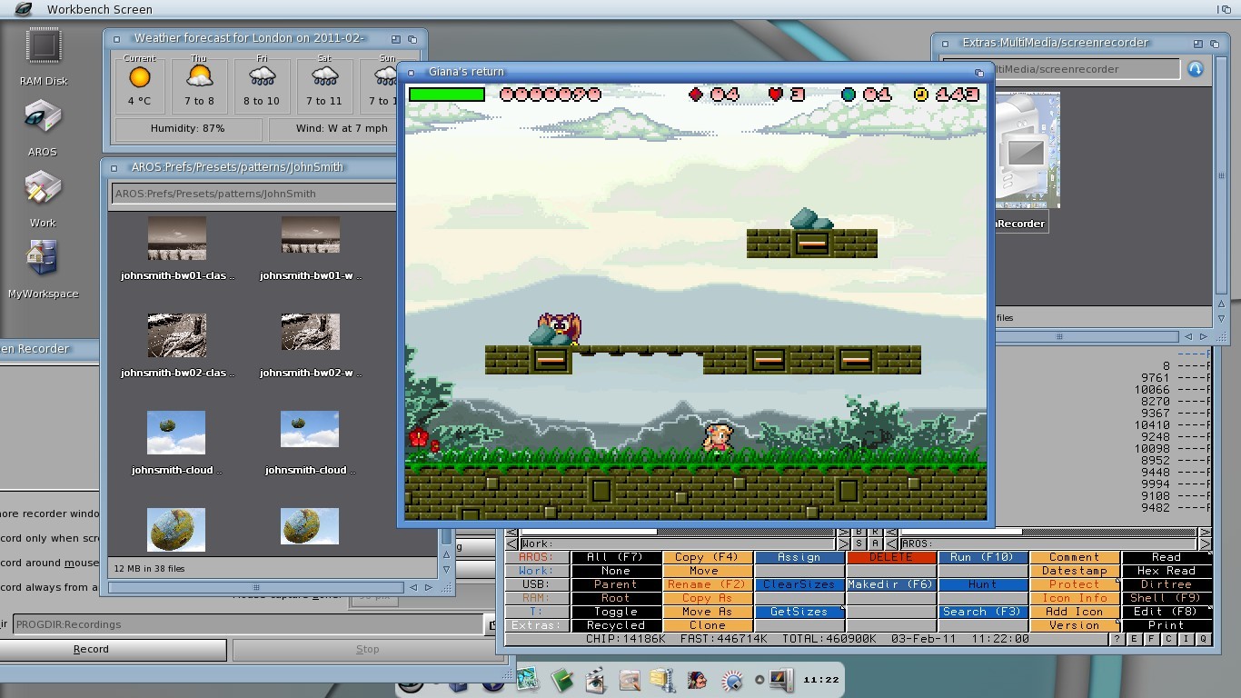This screenshot has height=698, width=1241.
Task: Click the All (F7) select button
Action: pyautogui.click(x=616, y=557)
